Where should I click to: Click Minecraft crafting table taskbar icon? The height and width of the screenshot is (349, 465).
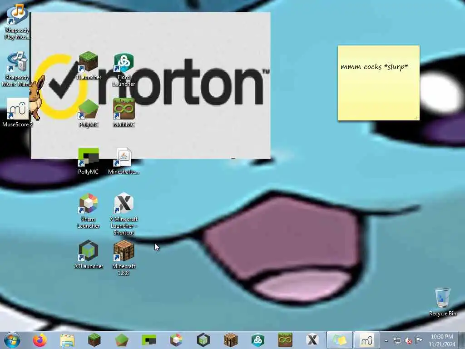coord(231,340)
